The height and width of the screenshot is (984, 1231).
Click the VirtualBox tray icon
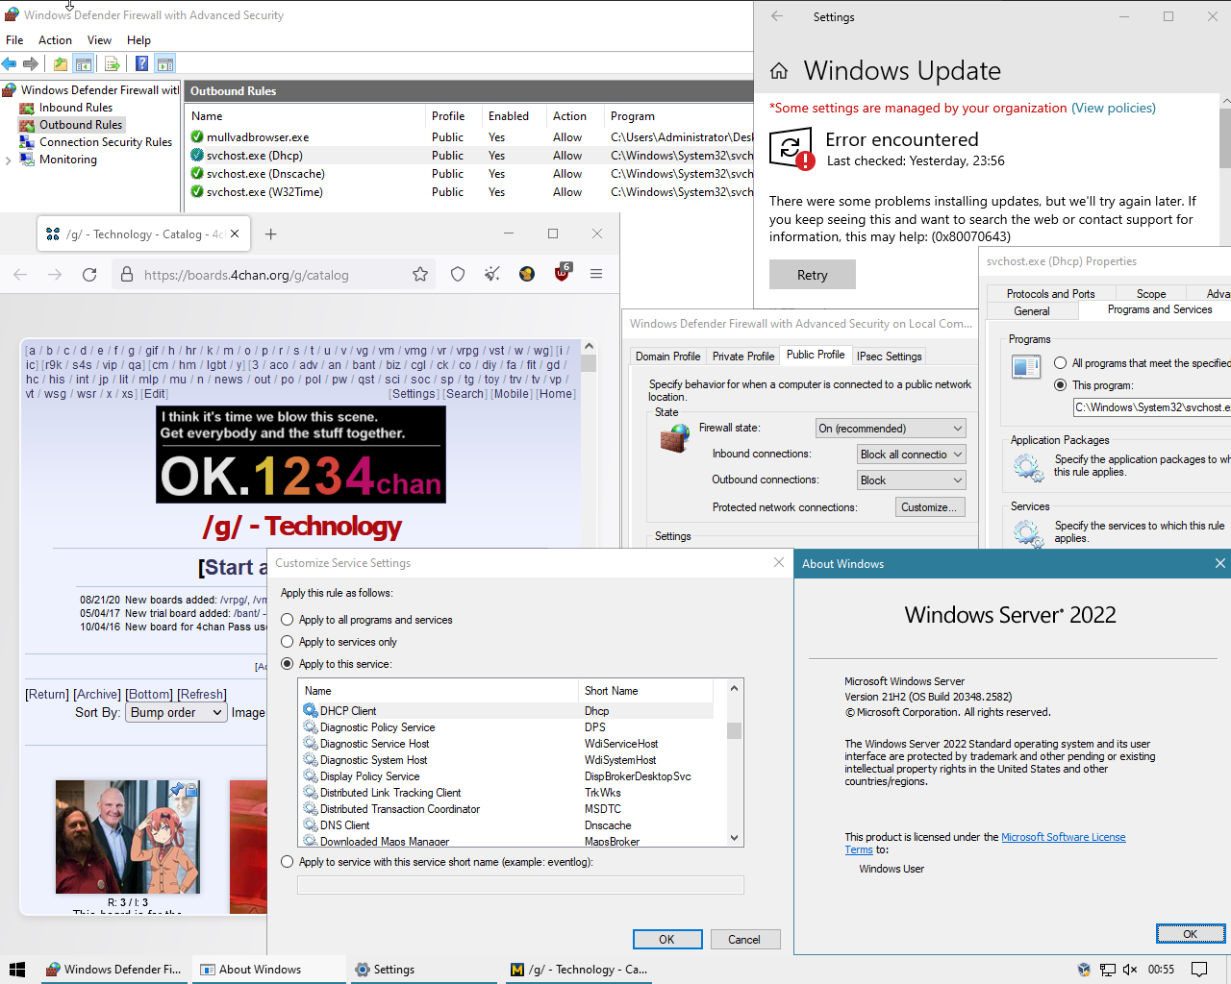coord(1084,970)
